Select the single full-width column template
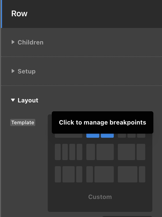Viewport: 162px width, 217px height. 69,135
